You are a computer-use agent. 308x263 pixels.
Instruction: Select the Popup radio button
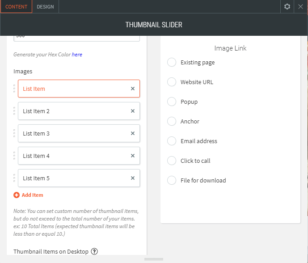point(172,102)
